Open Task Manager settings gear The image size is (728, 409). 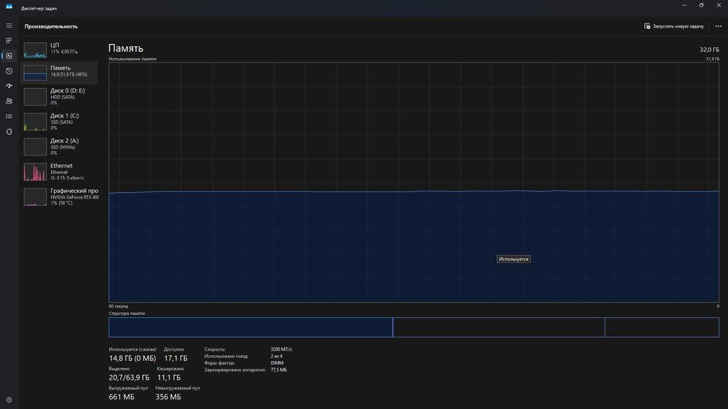tap(9, 400)
